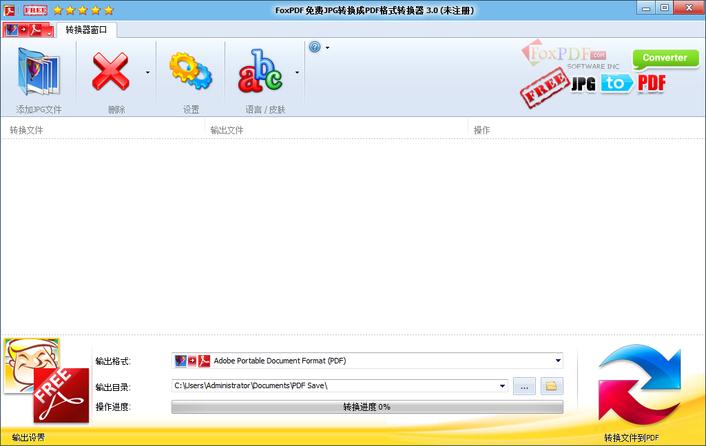Minimize the FoxPDF window

(646, 8)
